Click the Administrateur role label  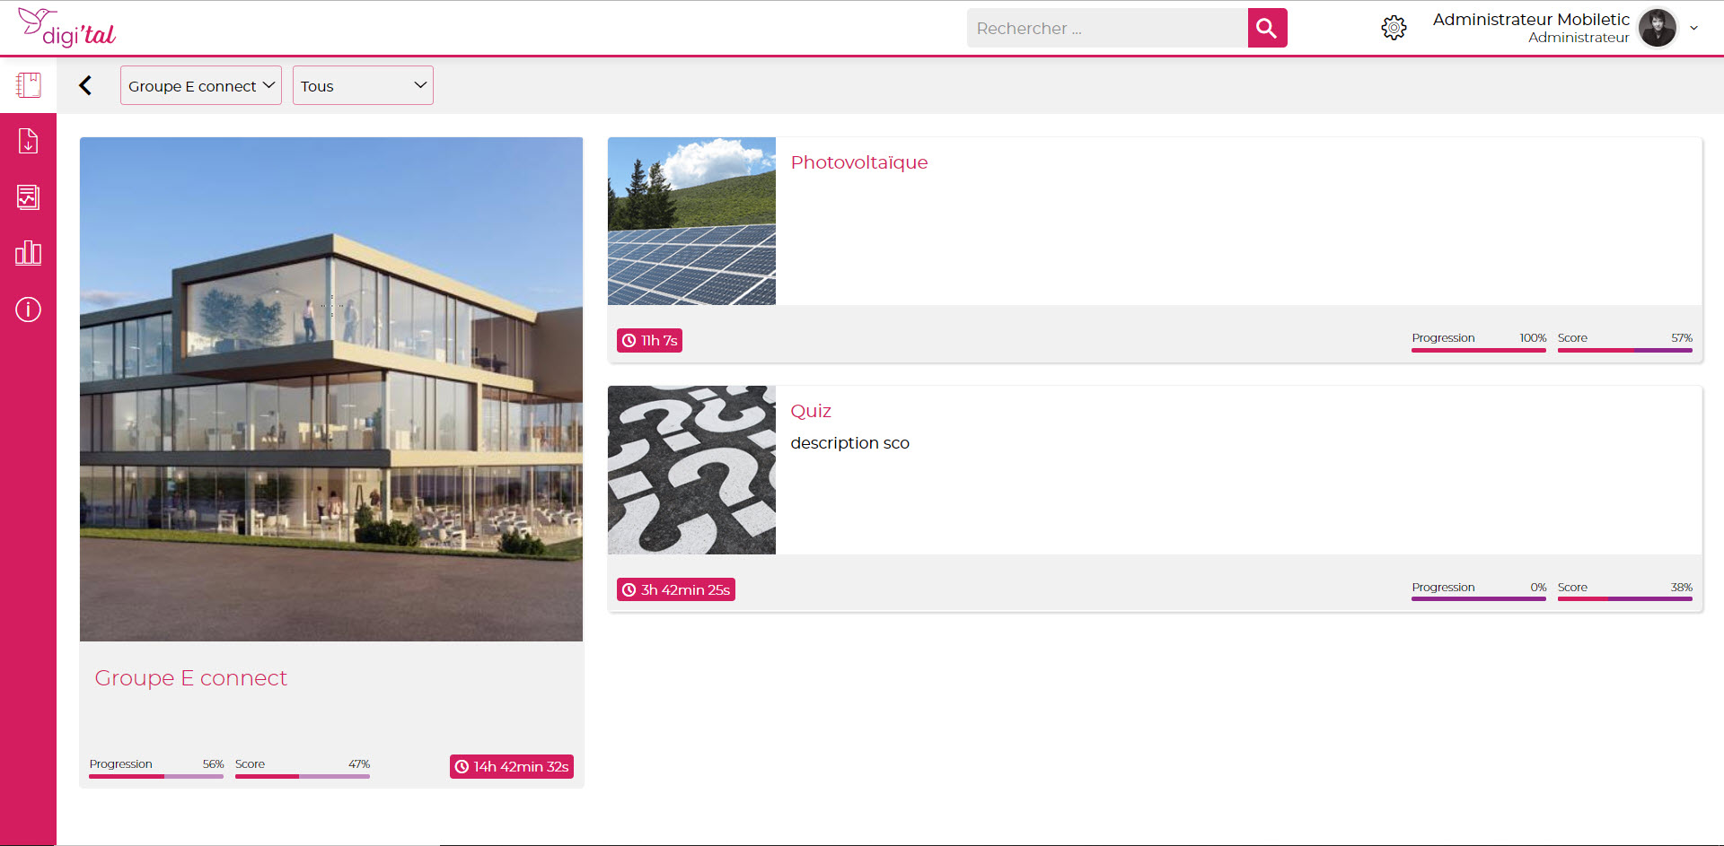[1579, 38]
